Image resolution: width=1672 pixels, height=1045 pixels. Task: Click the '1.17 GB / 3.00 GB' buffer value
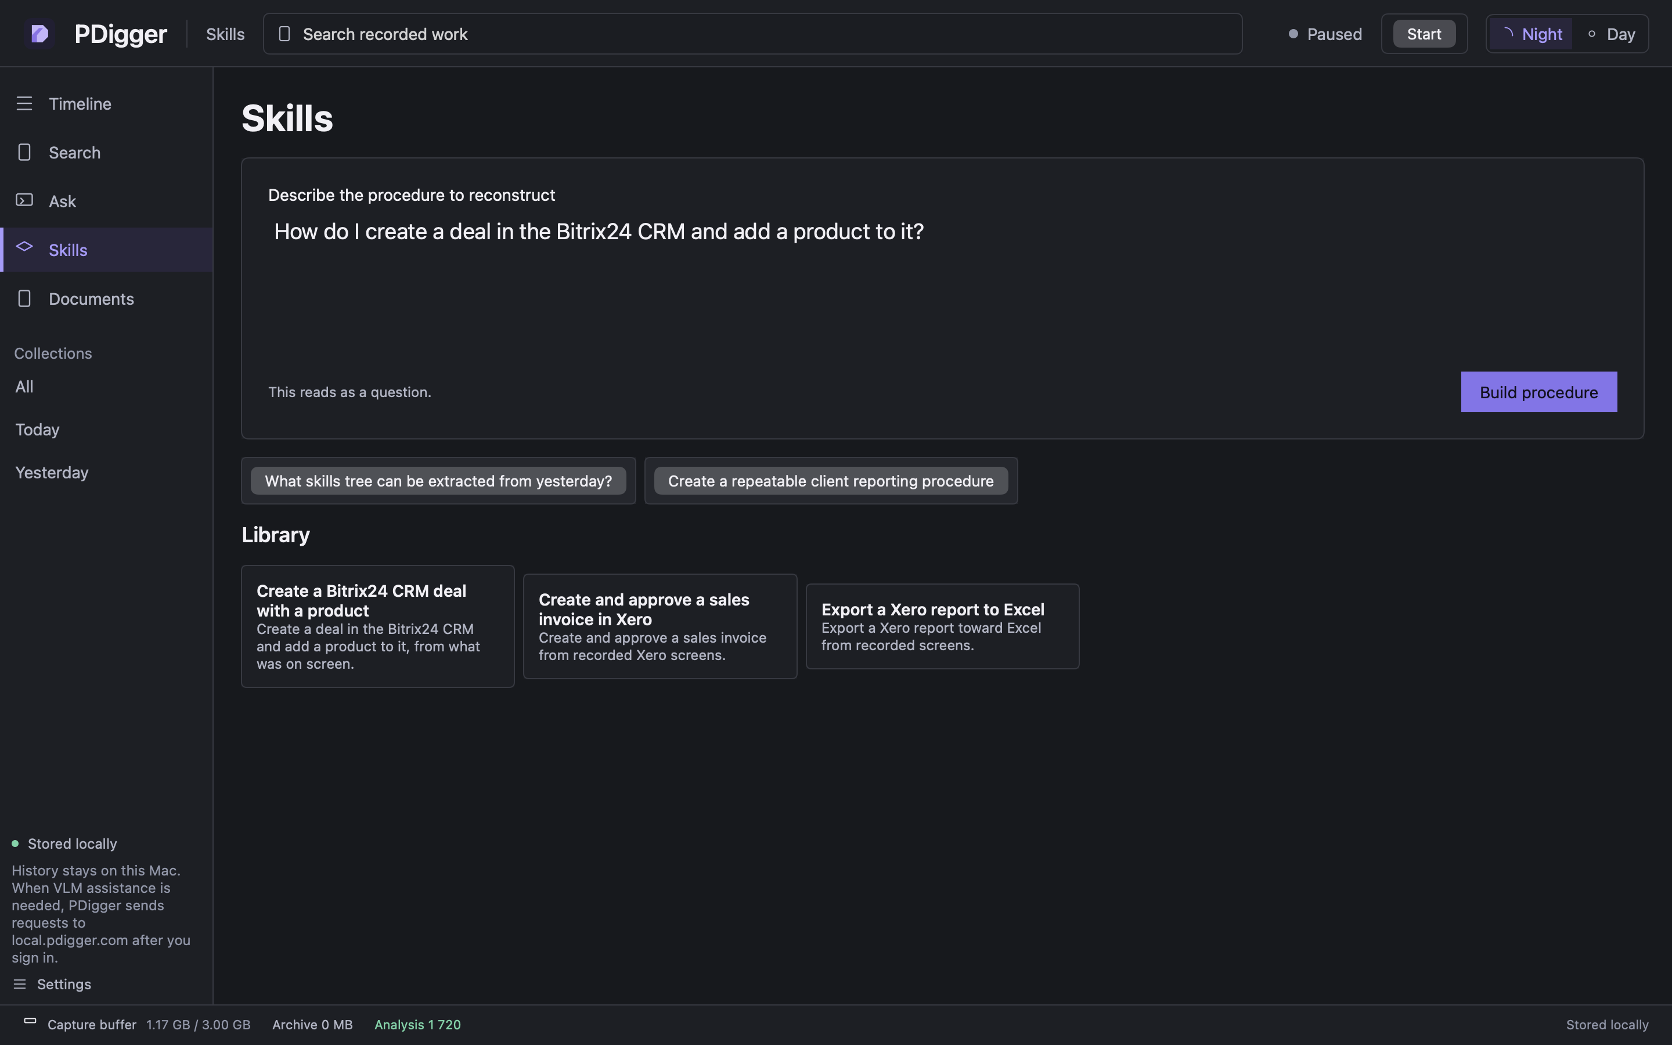(199, 1024)
